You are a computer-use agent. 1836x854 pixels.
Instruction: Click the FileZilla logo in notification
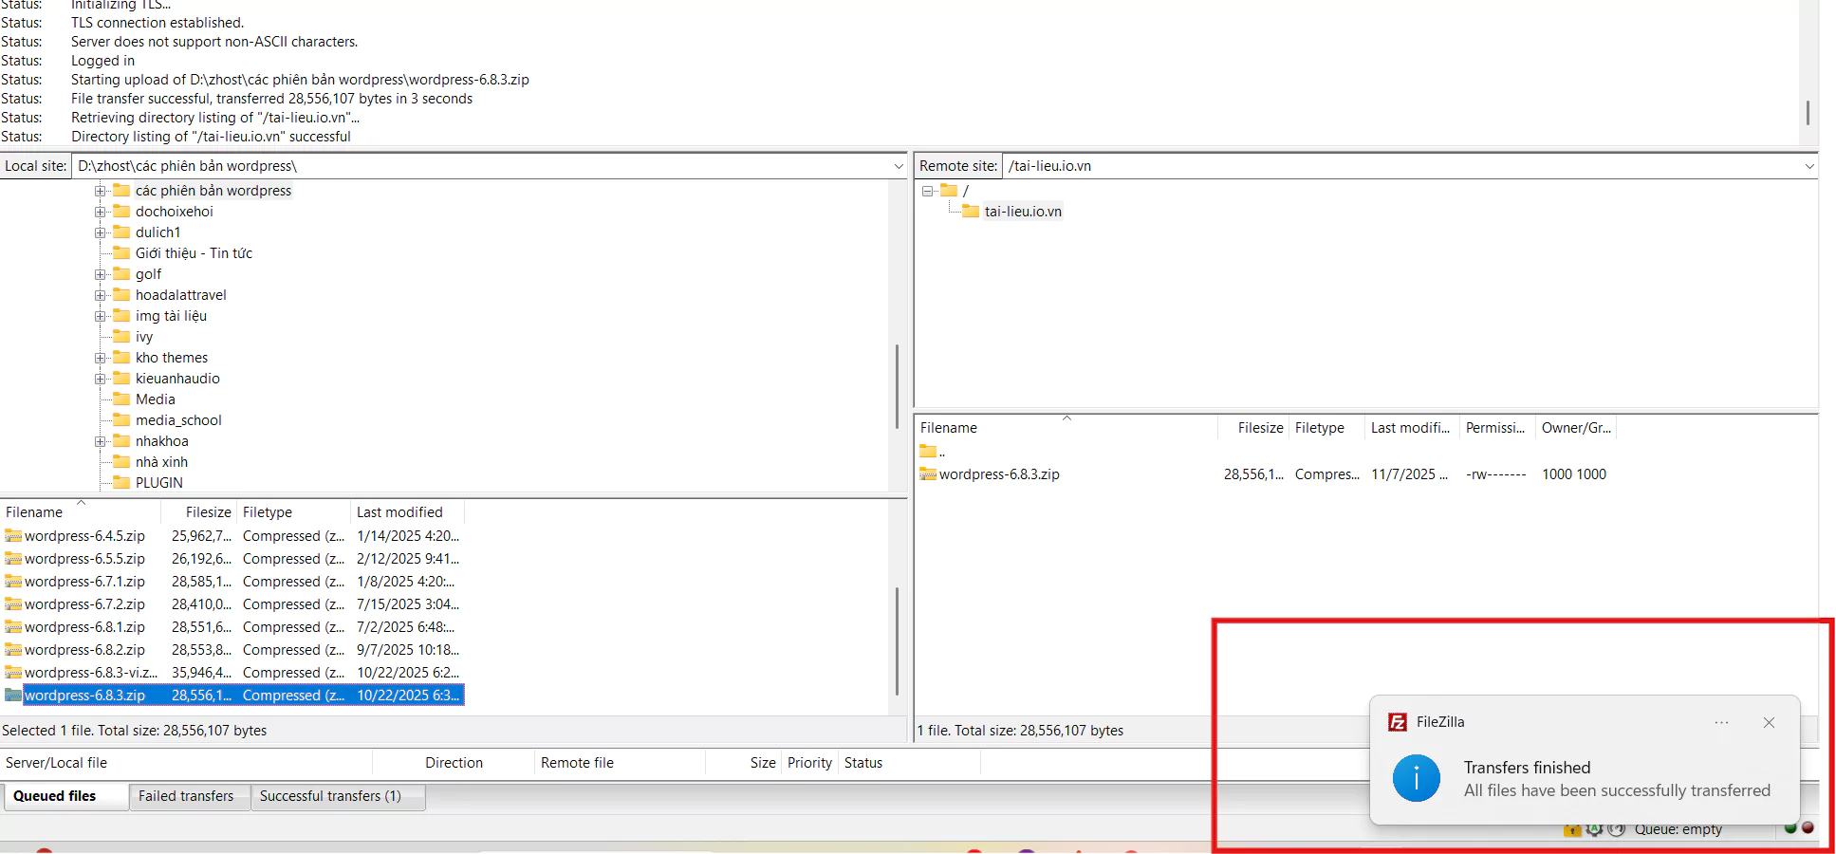1397,722
